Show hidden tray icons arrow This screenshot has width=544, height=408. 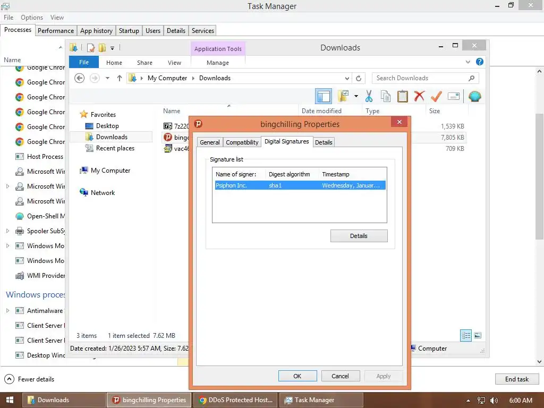(x=468, y=401)
